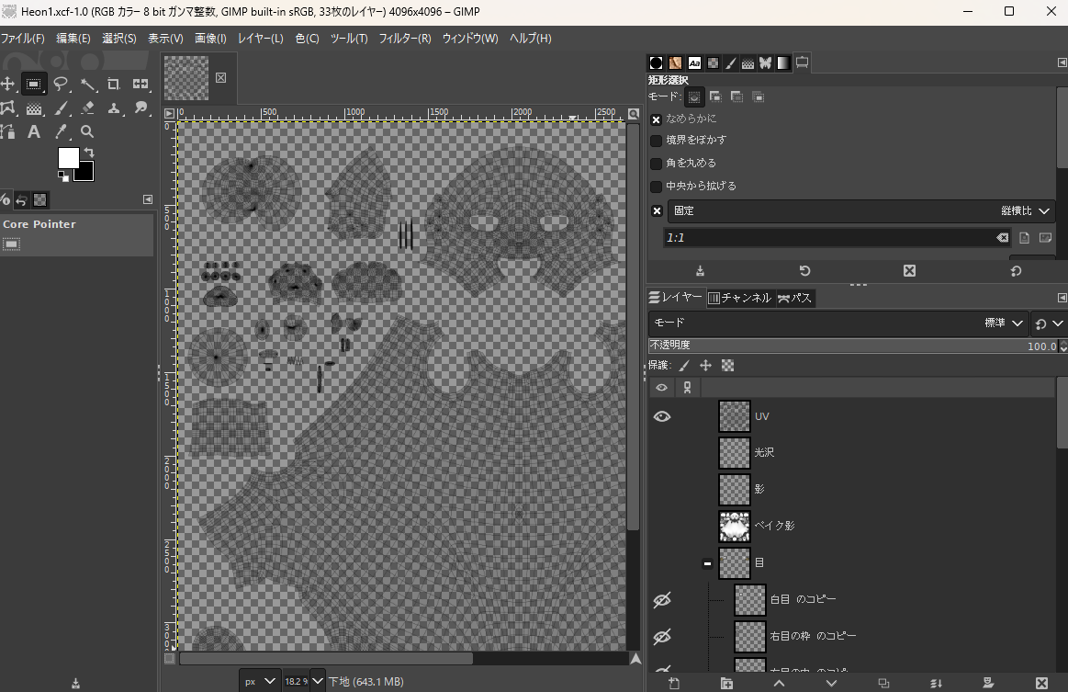Set the layer 不透明度 slider
The height and width of the screenshot is (692, 1068).
pyautogui.click(x=854, y=346)
